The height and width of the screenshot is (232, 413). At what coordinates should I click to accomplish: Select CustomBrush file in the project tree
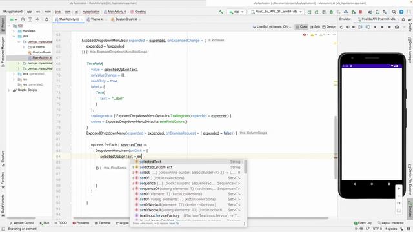click(x=39, y=52)
